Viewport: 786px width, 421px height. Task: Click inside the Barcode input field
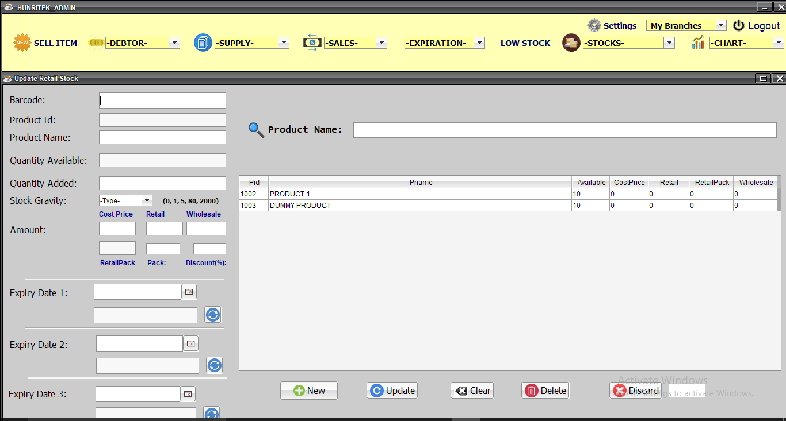point(162,100)
